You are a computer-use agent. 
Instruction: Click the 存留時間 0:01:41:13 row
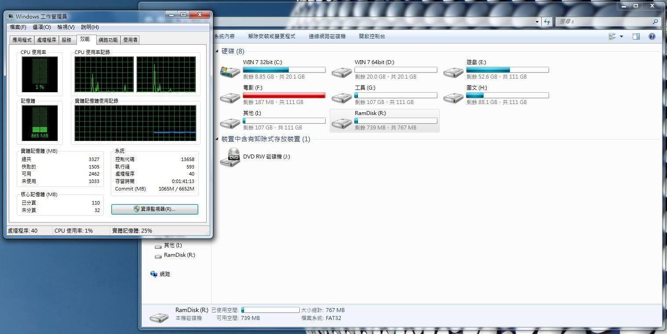[155, 181]
